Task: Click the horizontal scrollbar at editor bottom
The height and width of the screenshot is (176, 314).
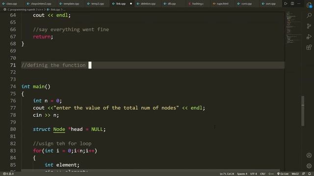Action: coord(150,171)
